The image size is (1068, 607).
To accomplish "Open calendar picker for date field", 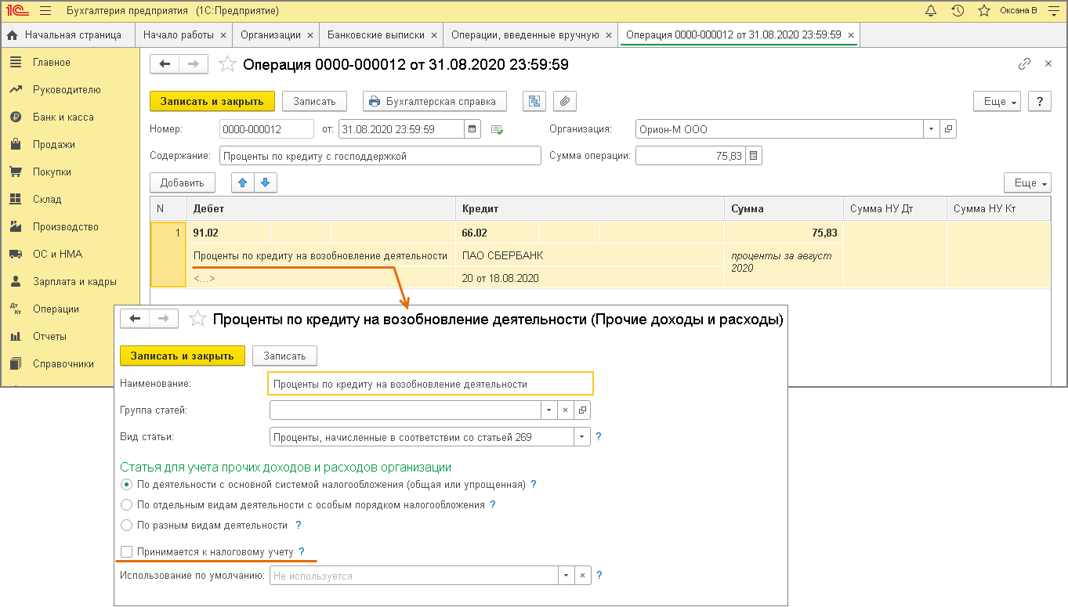I will point(472,129).
